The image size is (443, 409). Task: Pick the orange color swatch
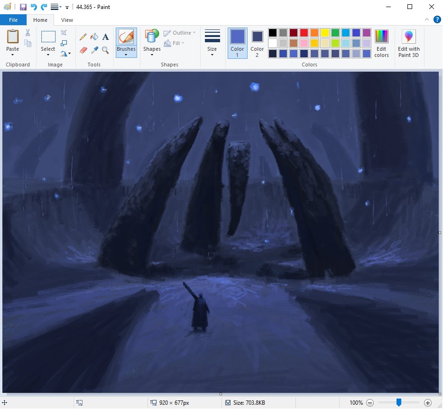[x=314, y=33]
